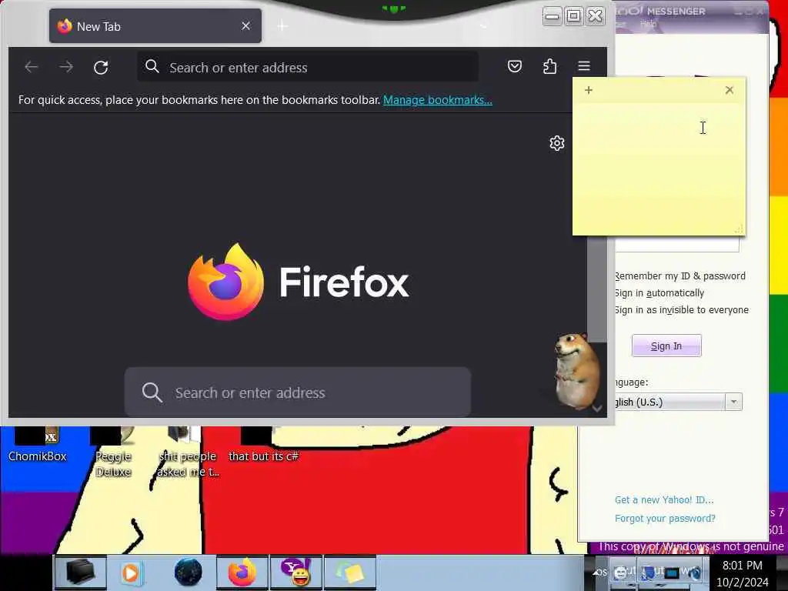Screen dimensions: 788x591
Task: Select the New Tab tab
Action: point(155,26)
